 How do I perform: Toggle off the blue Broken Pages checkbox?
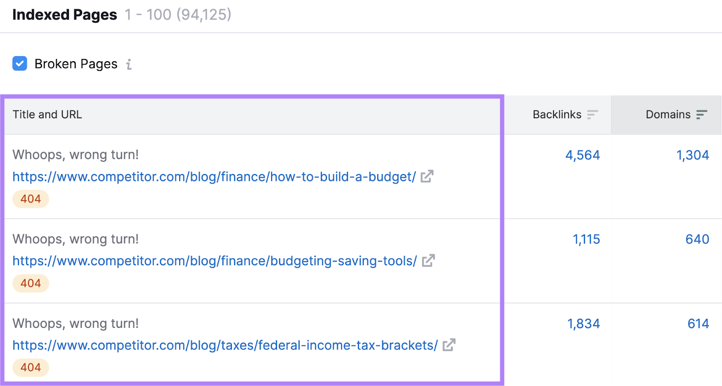[19, 64]
